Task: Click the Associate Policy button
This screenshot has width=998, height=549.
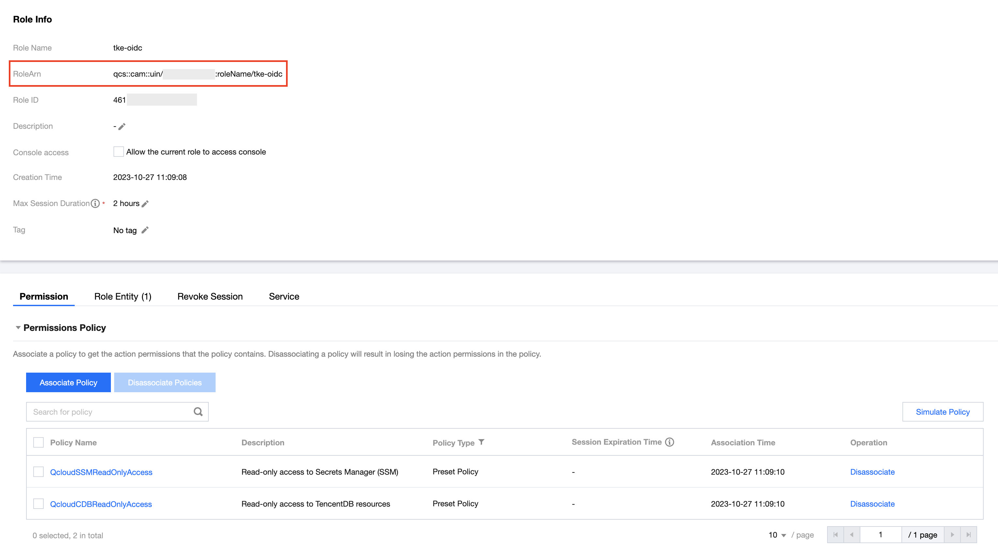Action: coord(68,382)
